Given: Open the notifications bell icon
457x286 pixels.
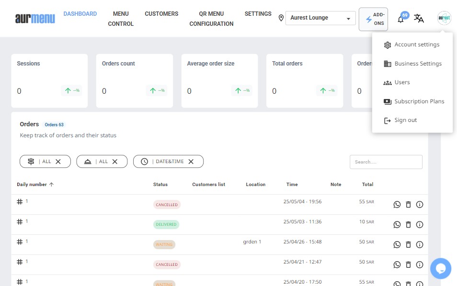Looking at the screenshot, I should pos(401,19).
